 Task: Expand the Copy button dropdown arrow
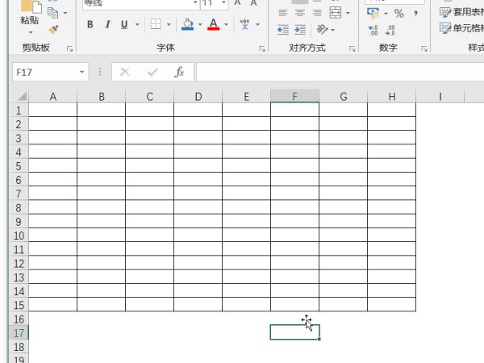(65, 13)
